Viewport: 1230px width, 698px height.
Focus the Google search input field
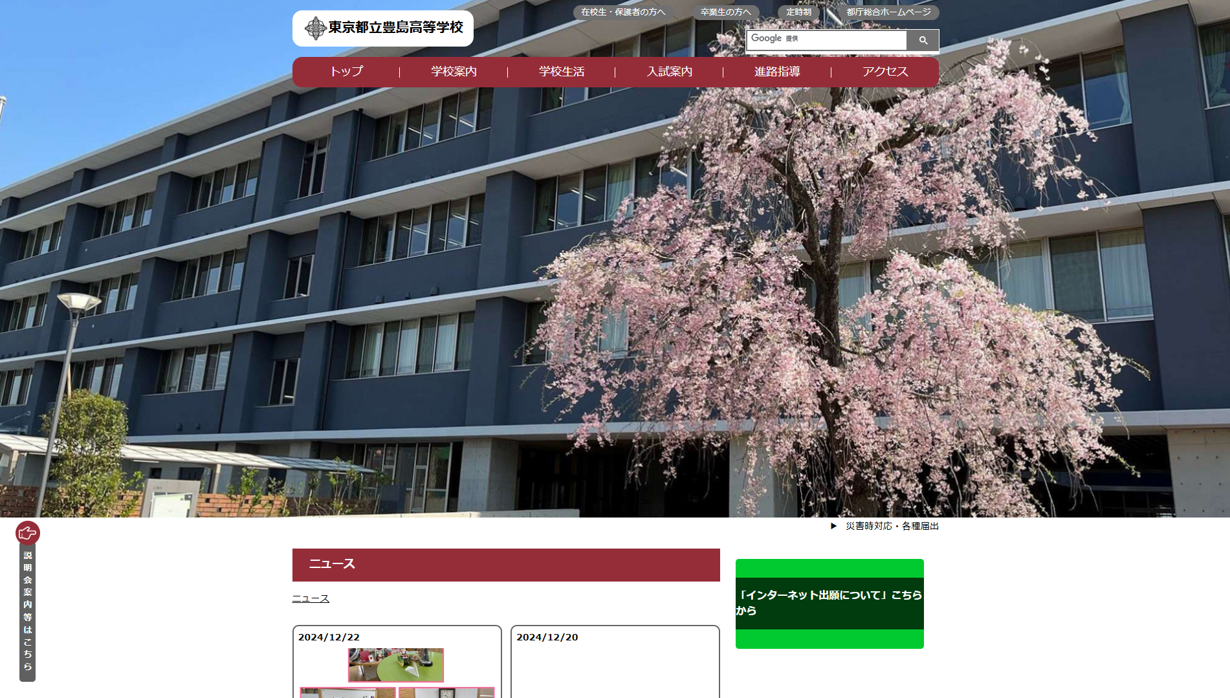(x=826, y=40)
